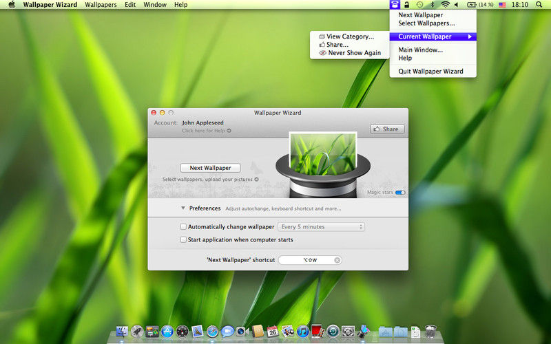551x344 pixels.
Task: Open Photo Booth in the Dock
Action: (318, 331)
